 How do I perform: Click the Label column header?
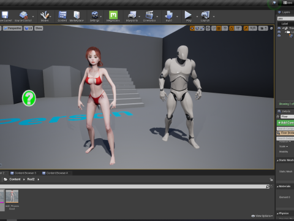[x=285, y=24]
